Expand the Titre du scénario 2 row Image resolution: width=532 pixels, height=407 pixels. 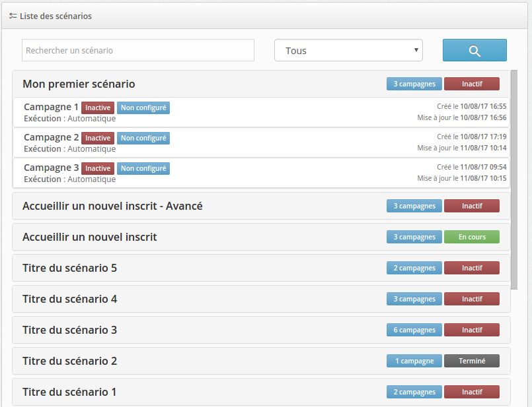click(x=70, y=361)
